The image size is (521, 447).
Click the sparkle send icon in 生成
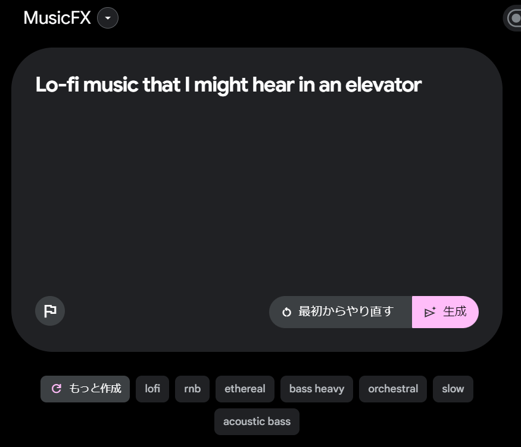tap(430, 312)
